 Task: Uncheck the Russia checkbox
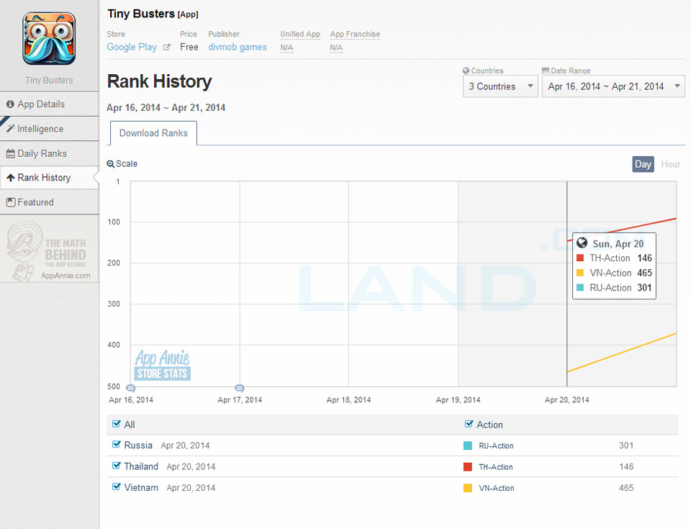tap(117, 445)
